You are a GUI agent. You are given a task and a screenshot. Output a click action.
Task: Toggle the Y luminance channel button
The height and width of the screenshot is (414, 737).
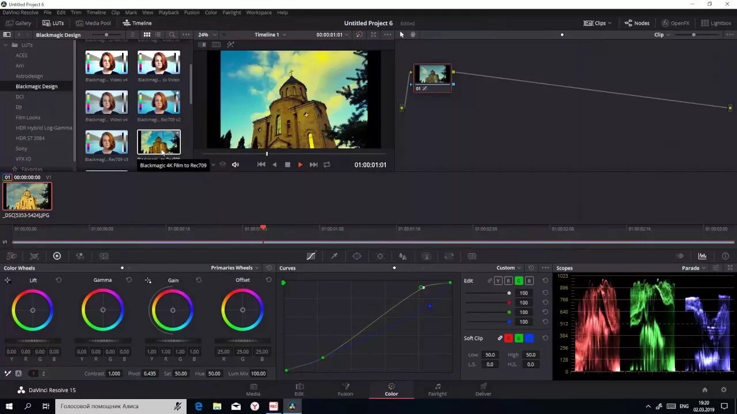click(498, 281)
